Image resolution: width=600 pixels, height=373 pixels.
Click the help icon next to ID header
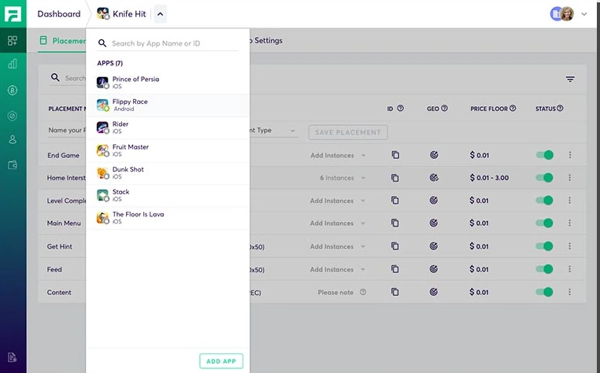(x=400, y=109)
